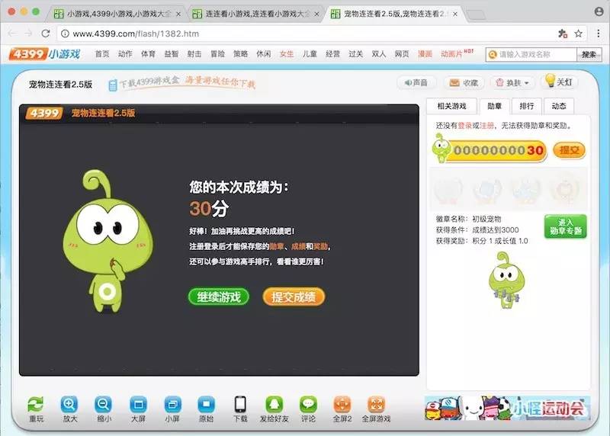Open the 策略 nav menu item

[240, 54]
